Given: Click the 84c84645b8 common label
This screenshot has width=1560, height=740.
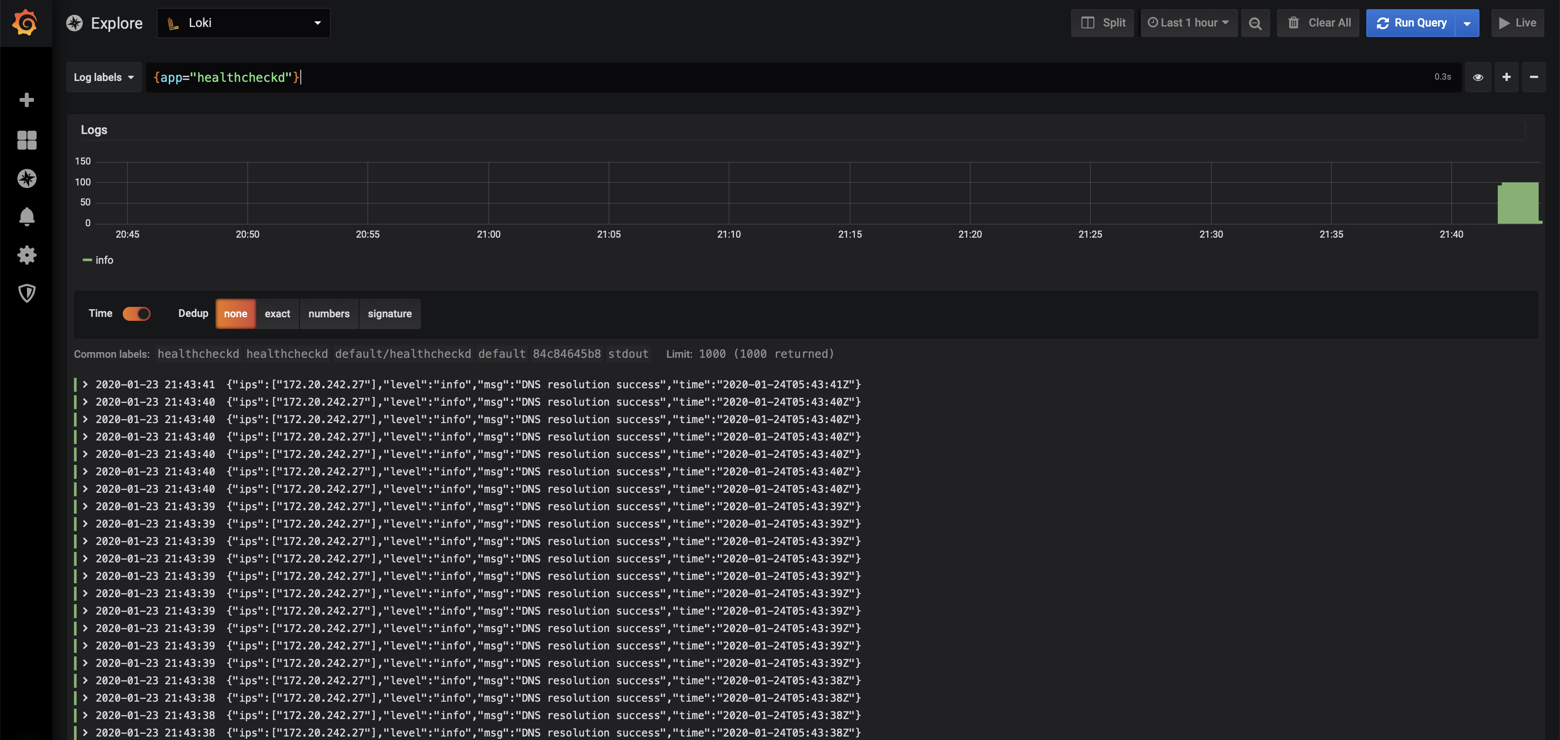Looking at the screenshot, I should pyautogui.click(x=567, y=353).
